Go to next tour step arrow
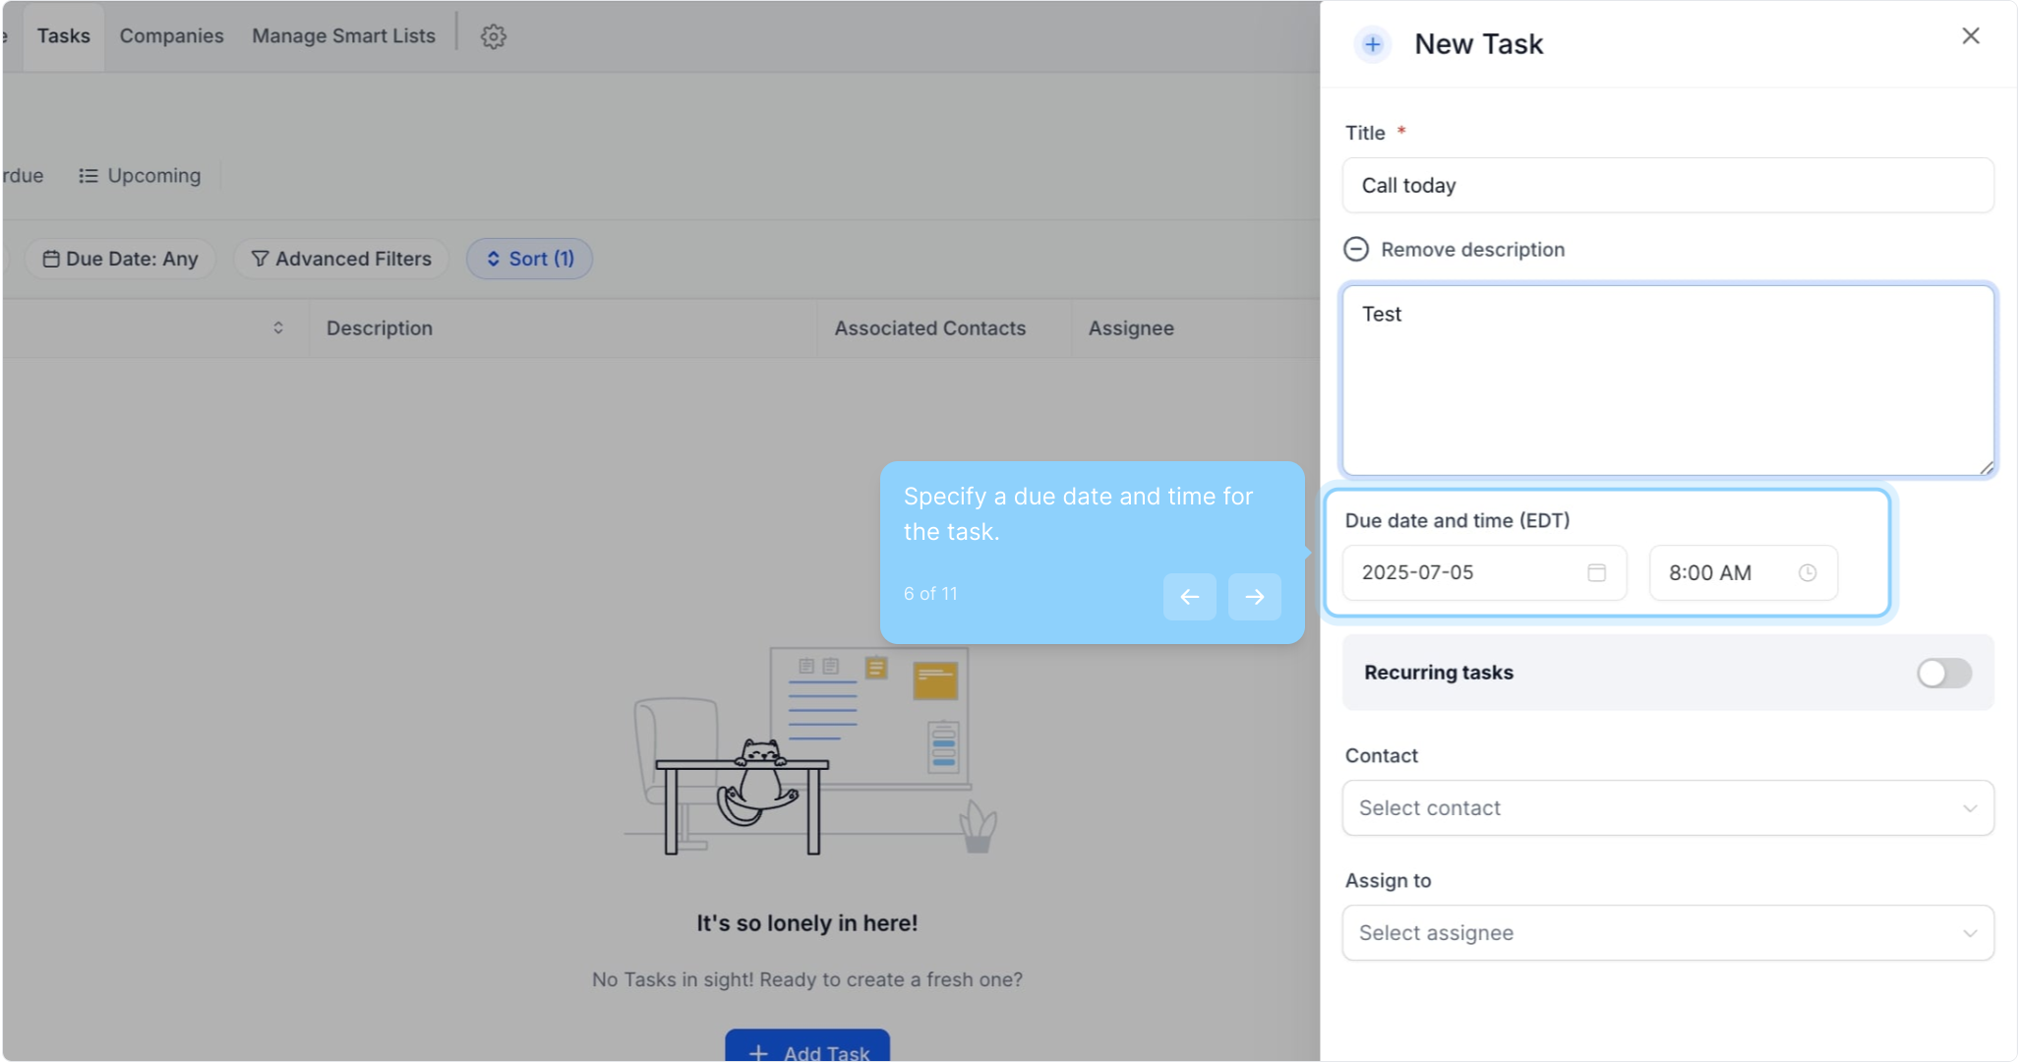The height and width of the screenshot is (1062, 2020). (x=1254, y=596)
